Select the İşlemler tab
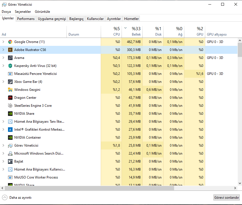 point(8,18)
